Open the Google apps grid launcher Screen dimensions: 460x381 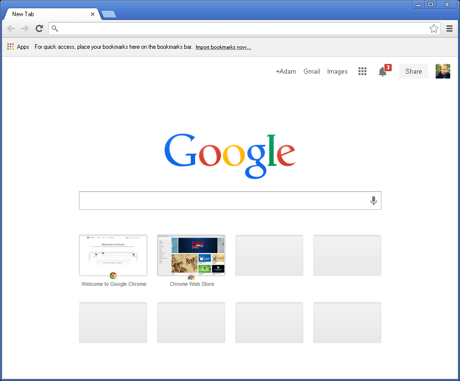pos(362,72)
